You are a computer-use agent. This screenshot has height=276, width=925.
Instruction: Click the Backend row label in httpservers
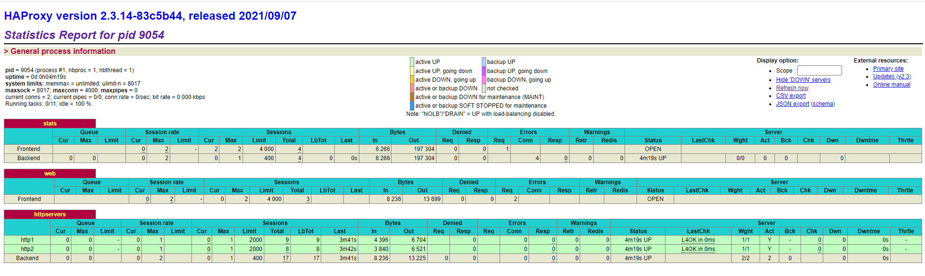click(27, 258)
